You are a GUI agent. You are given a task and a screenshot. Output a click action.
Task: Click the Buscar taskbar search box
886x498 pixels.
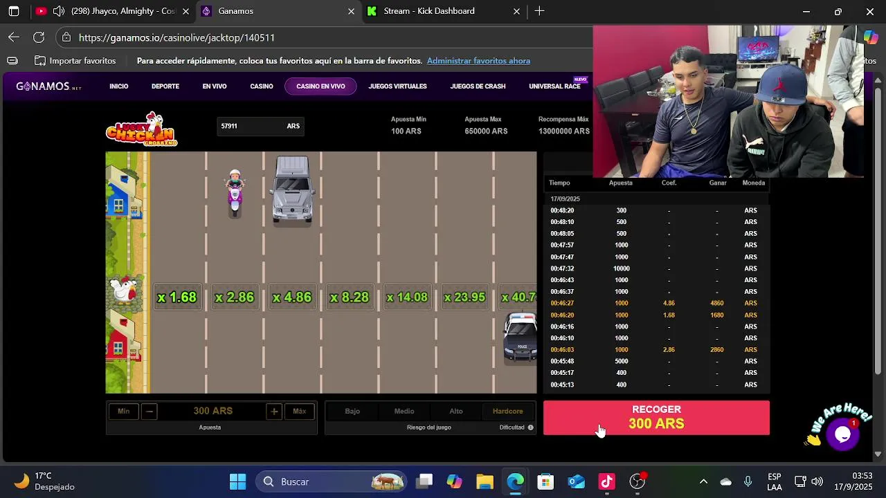[332, 481]
